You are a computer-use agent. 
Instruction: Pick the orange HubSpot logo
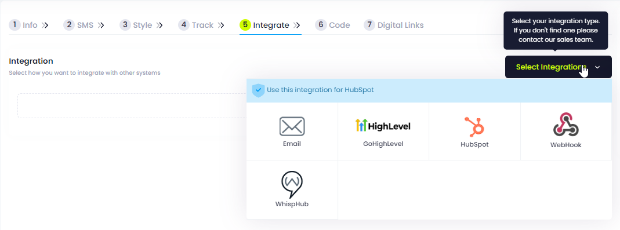(x=474, y=127)
